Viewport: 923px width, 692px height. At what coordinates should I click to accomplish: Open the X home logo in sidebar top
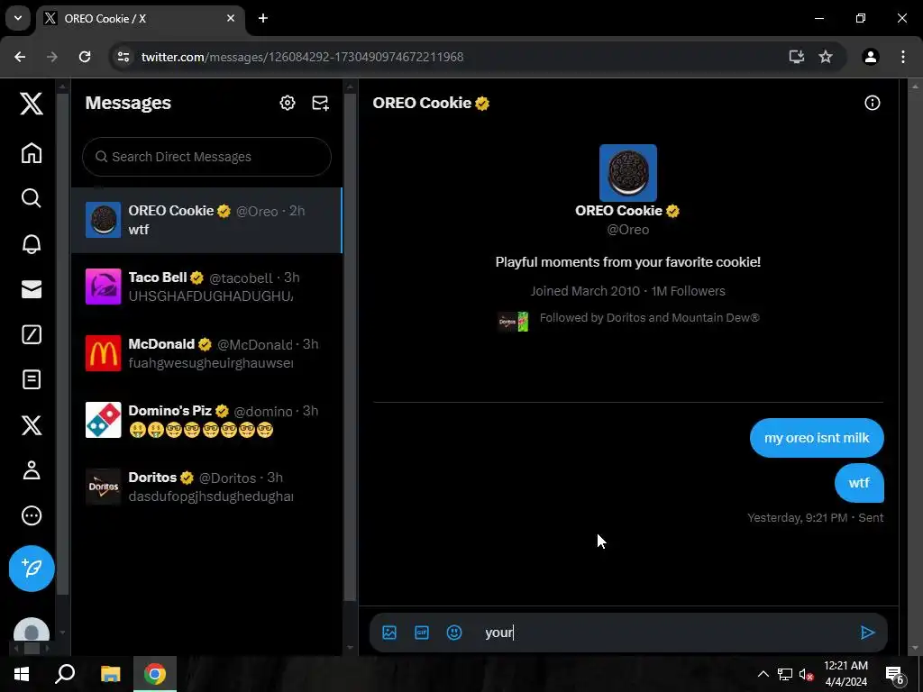[32, 103]
